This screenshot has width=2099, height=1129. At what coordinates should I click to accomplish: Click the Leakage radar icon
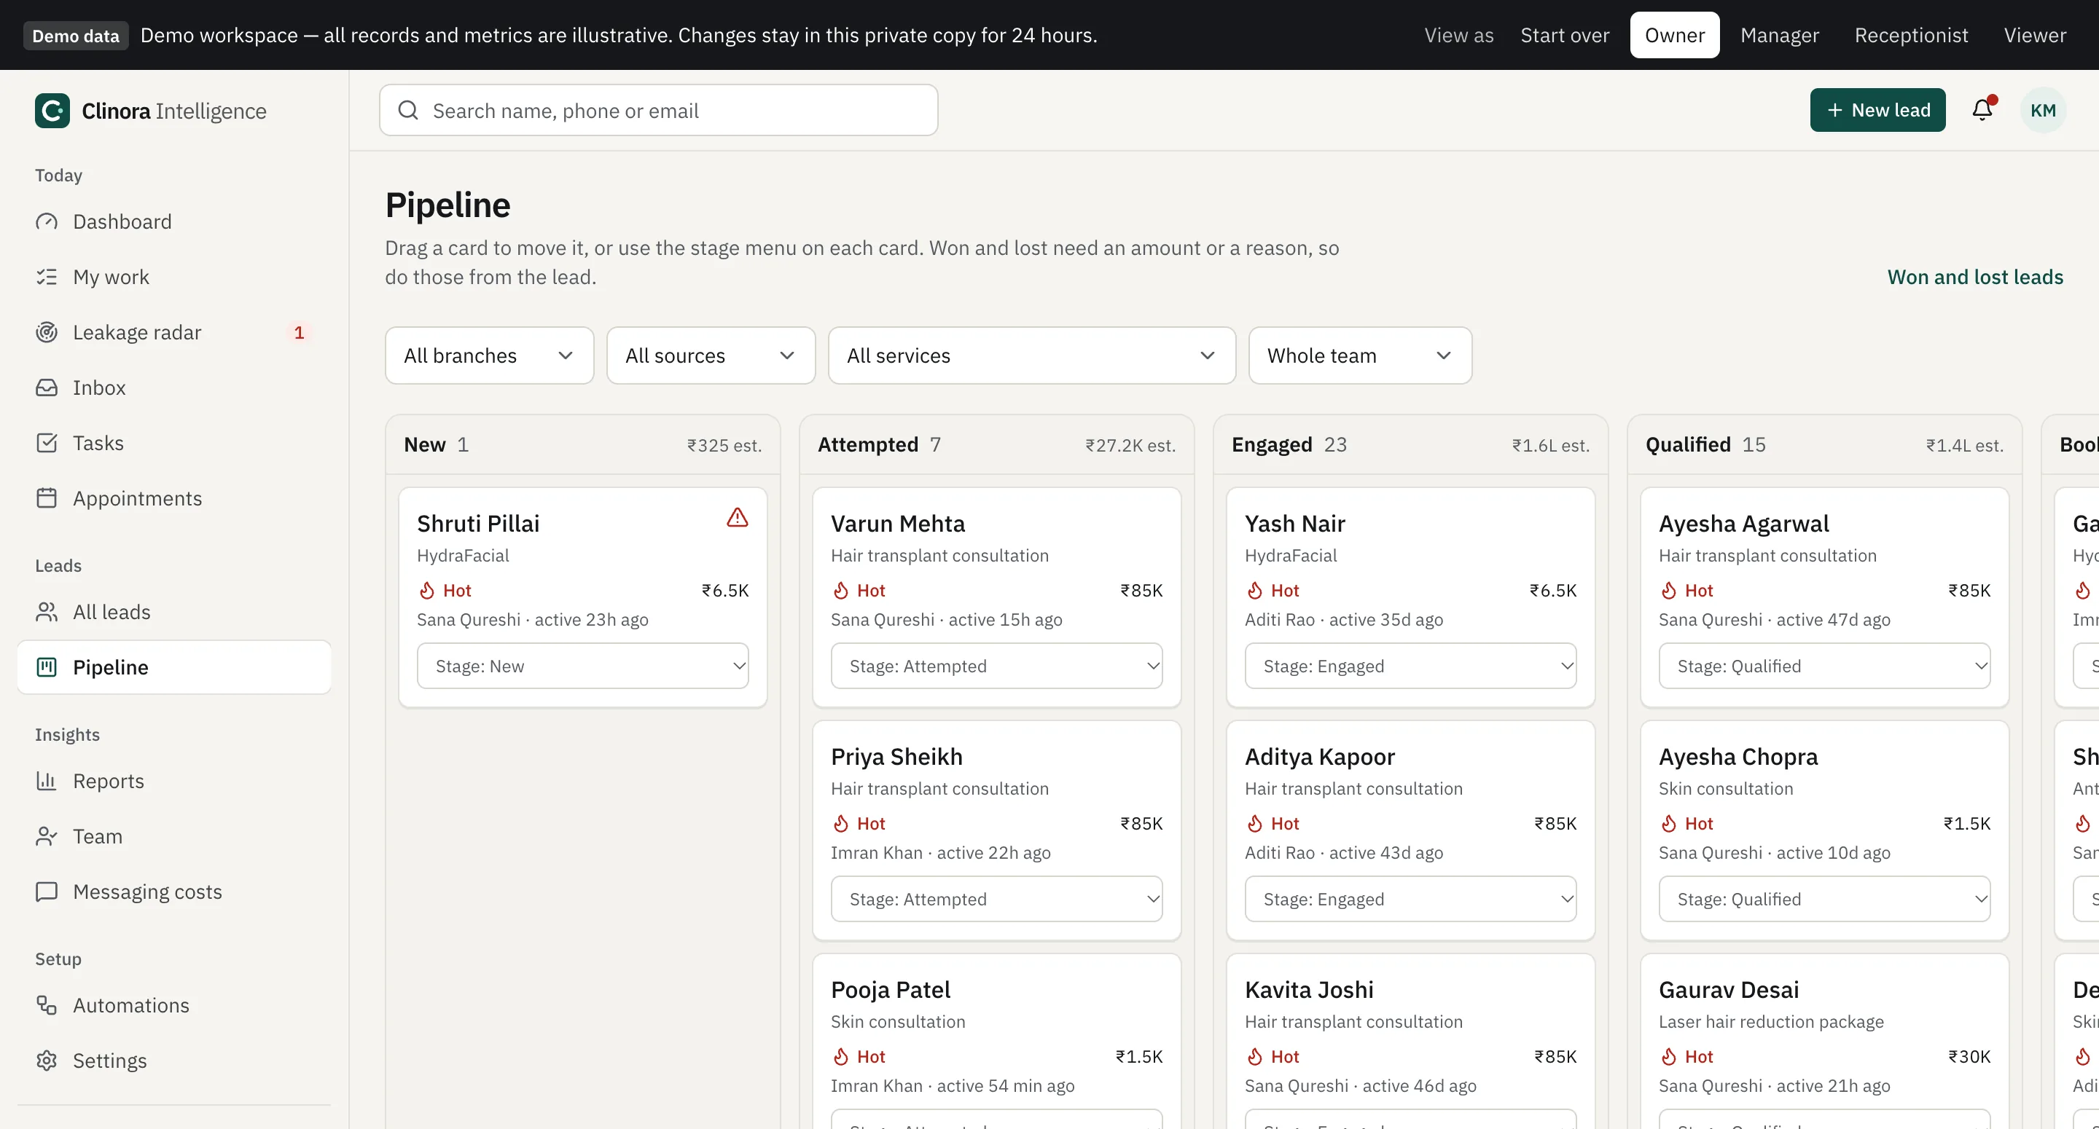click(47, 332)
